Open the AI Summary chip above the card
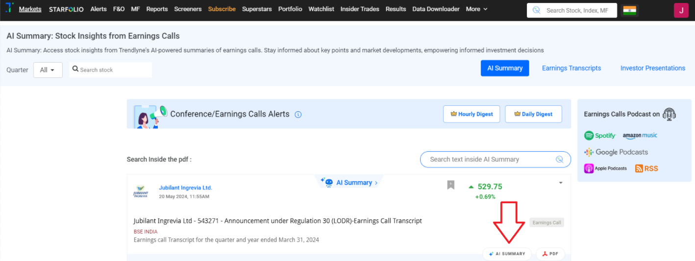 pyautogui.click(x=349, y=183)
